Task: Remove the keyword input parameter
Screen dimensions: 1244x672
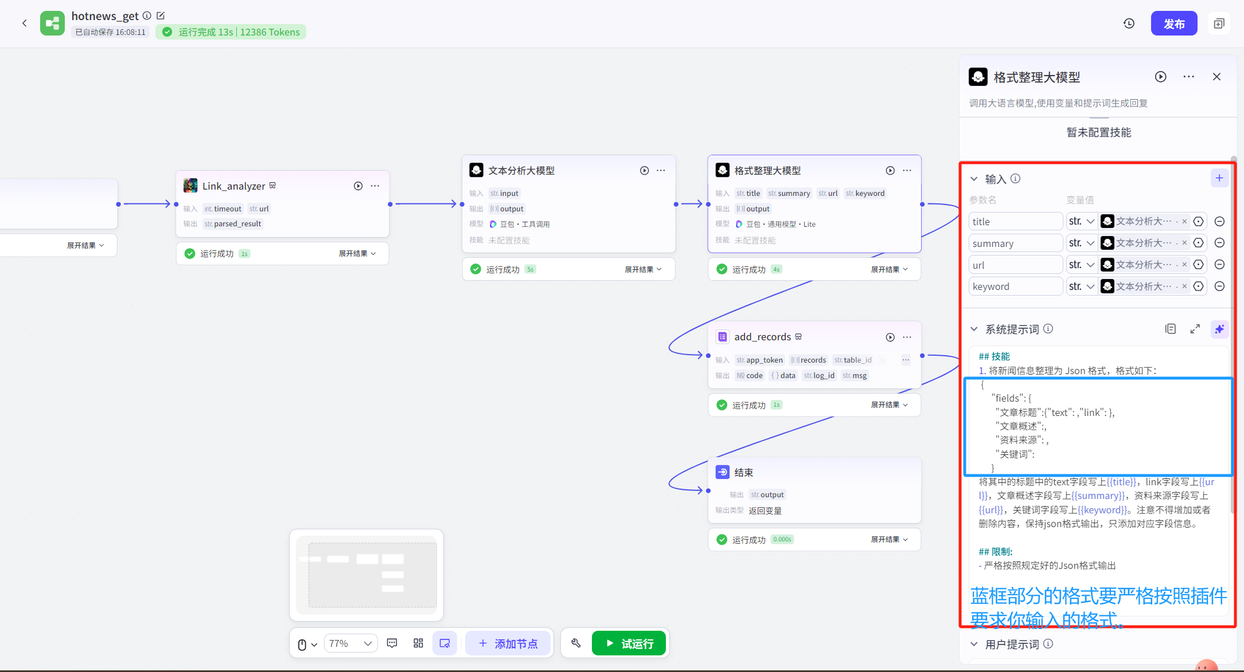Action: click(1220, 286)
